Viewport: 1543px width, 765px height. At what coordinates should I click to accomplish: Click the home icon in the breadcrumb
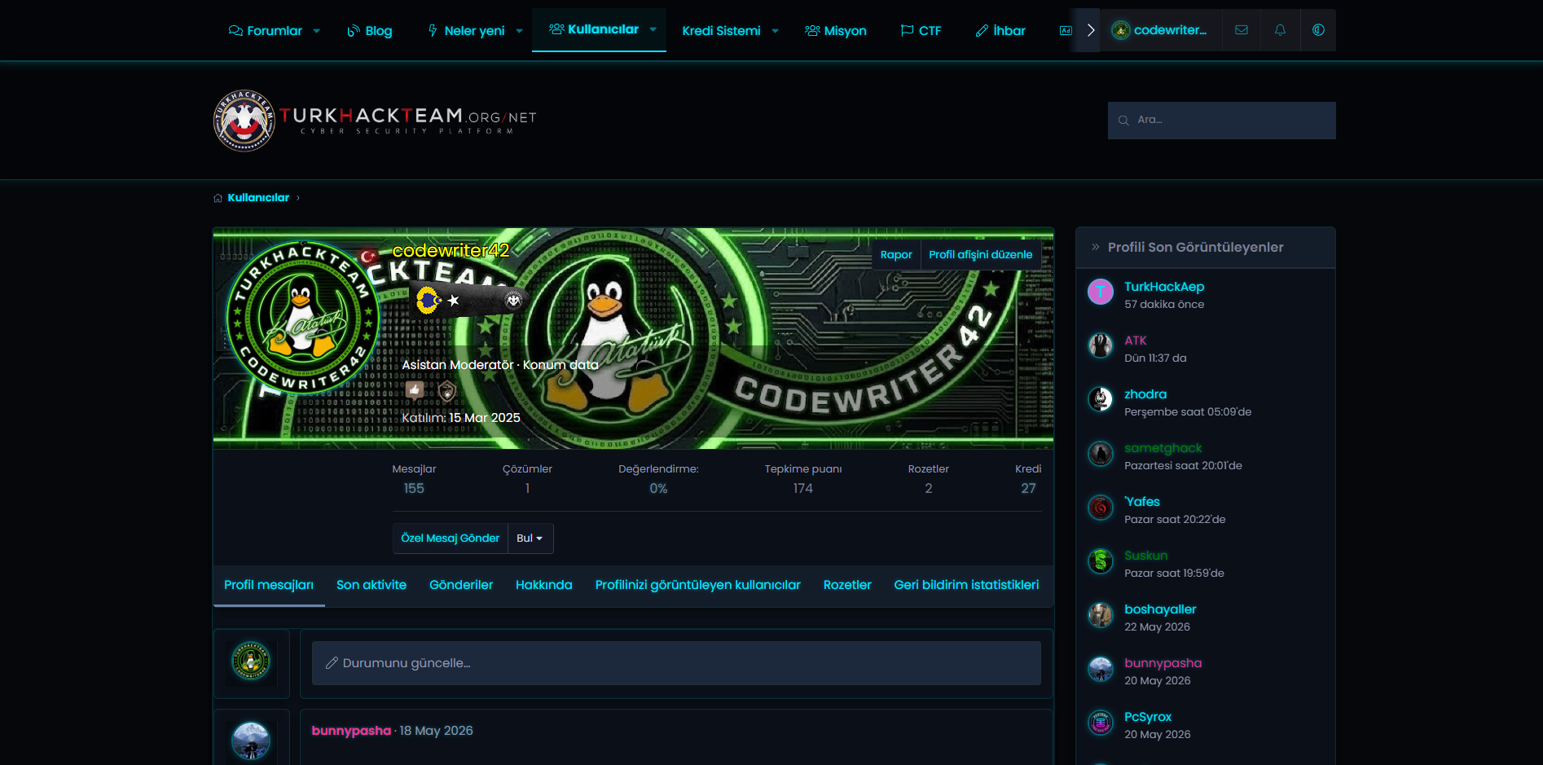coord(218,198)
